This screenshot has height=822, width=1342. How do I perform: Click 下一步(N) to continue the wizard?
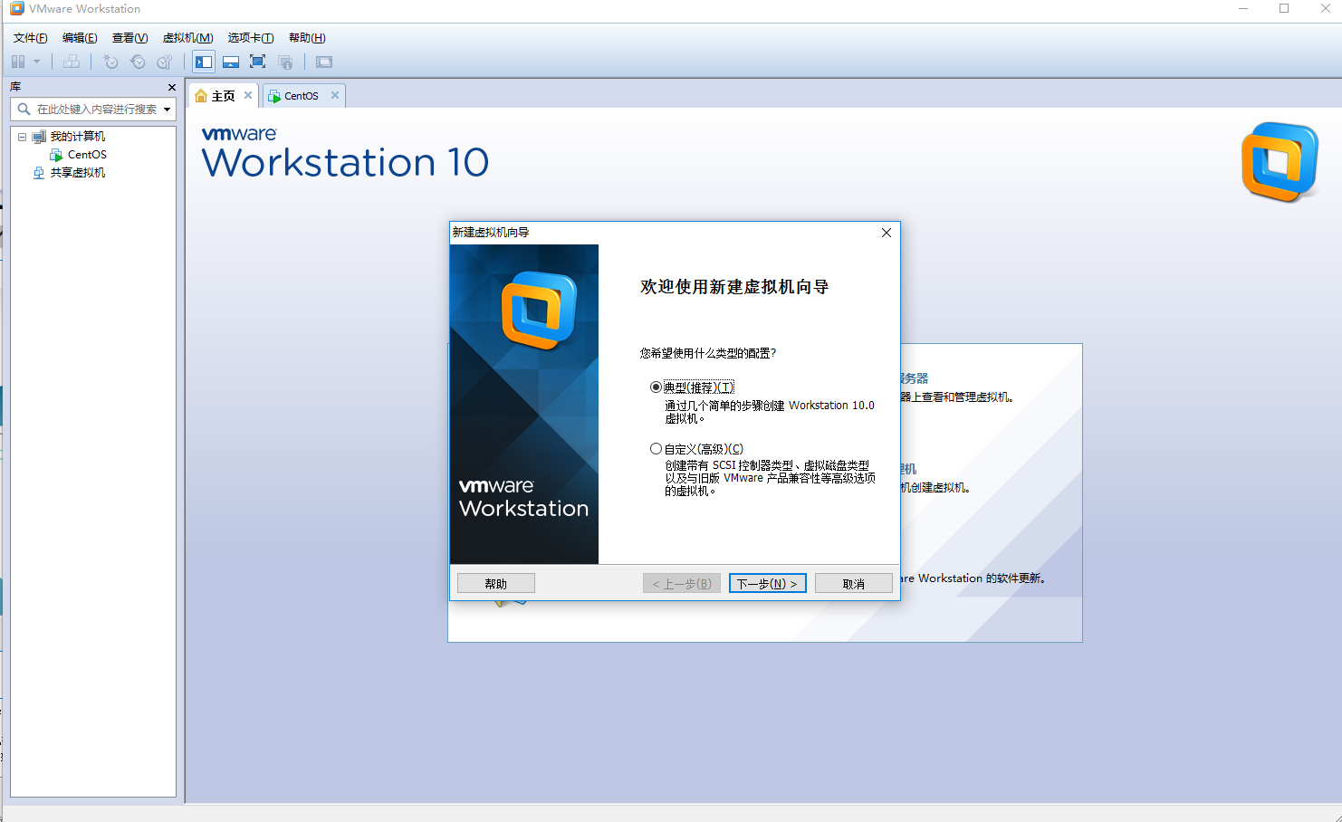pos(768,584)
